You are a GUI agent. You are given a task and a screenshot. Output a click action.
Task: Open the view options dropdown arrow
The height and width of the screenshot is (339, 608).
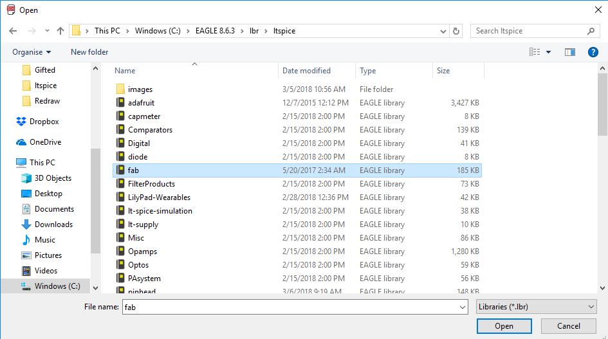tap(548, 52)
